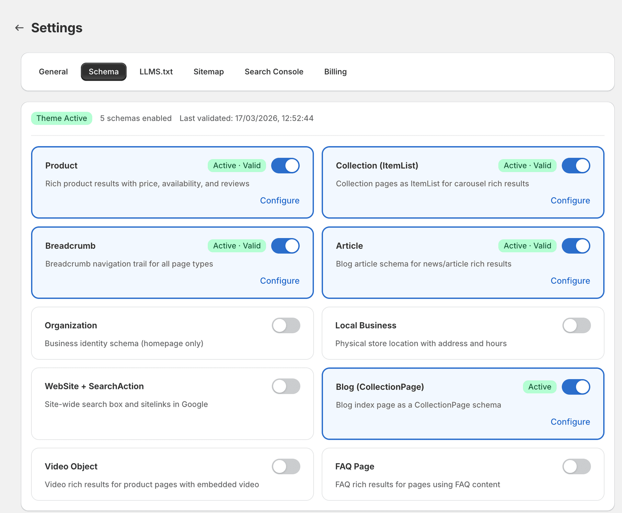Open the LLMS.txt tab
The width and height of the screenshot is (622, 513).
(156, 72)
